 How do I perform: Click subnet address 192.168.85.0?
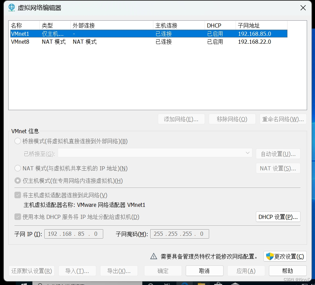tap(254, 34)
